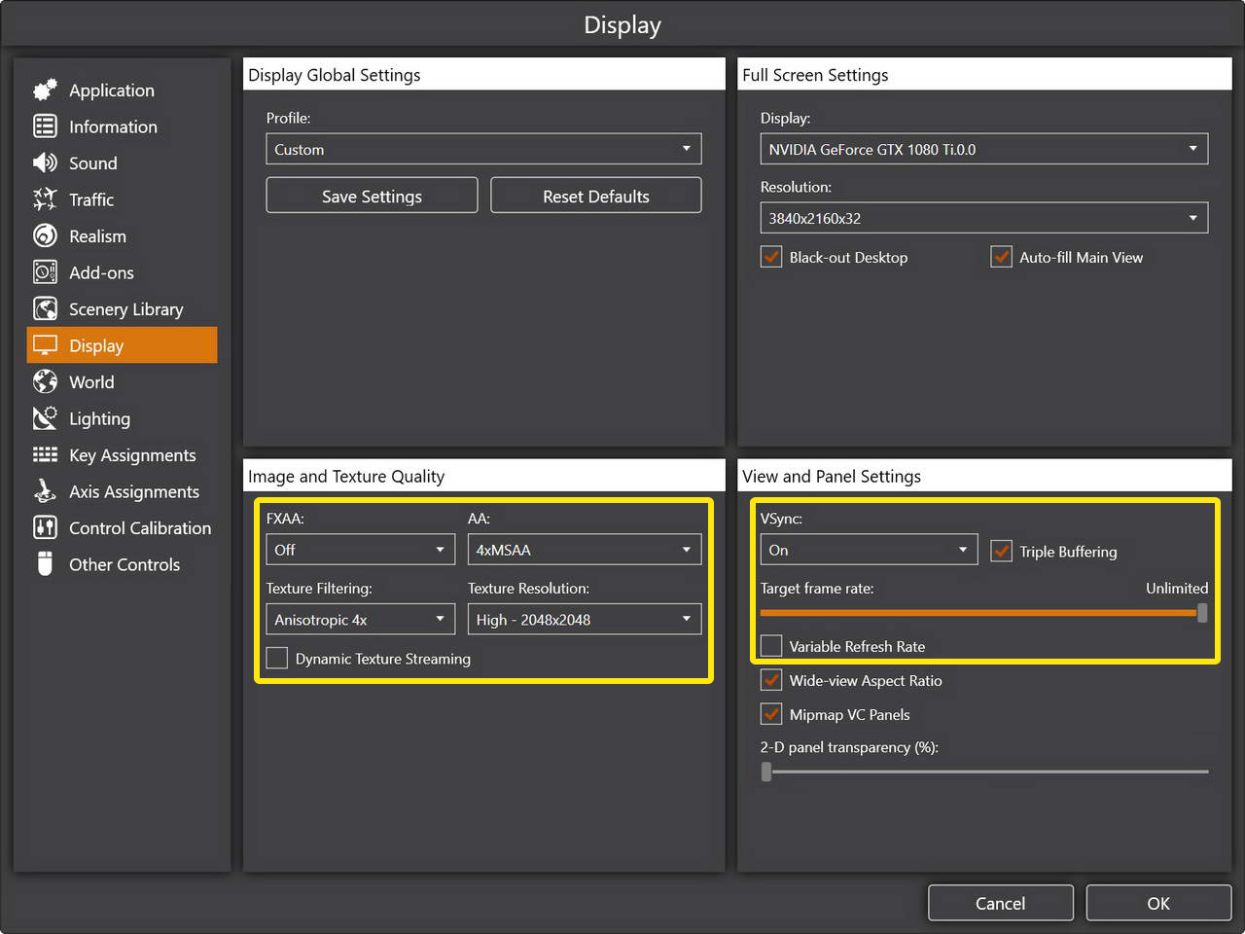This screenshot has width=1245, height=934.
Task: Disable the Triple Buffering checkbox
Action: (x=1001, y=552)
